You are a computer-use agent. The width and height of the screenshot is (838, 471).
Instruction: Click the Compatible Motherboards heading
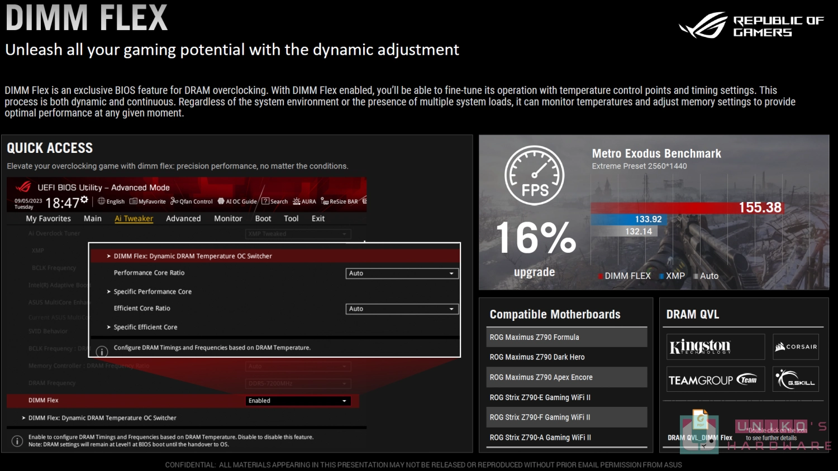(x=555, y=314)
